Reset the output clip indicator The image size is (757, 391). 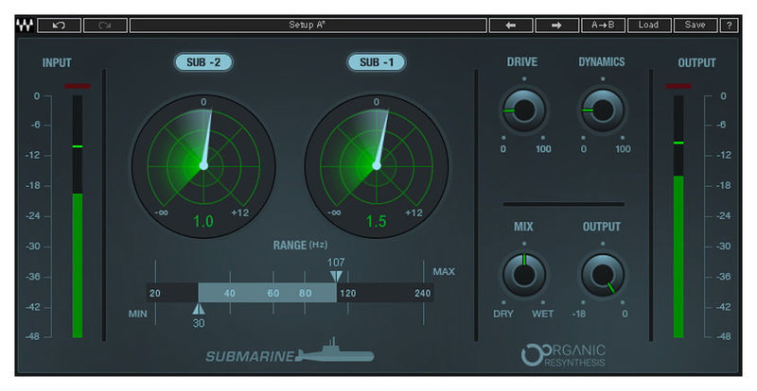pyautogui.click(x=678, y=86)
